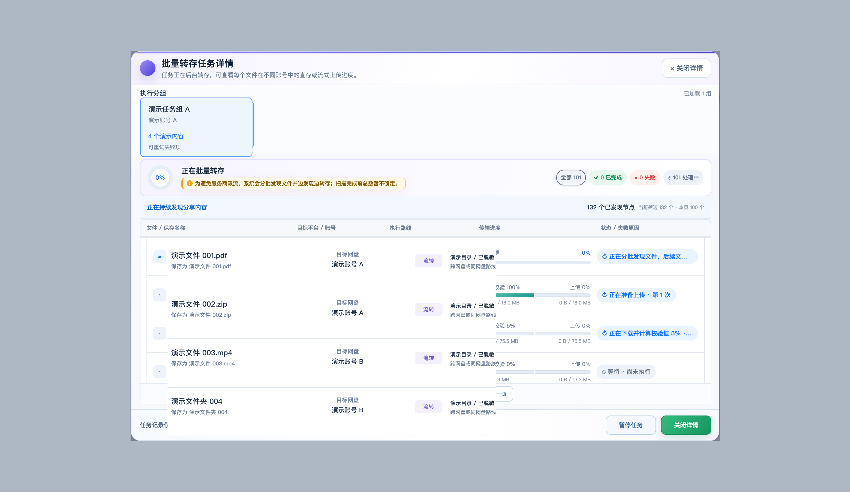Click the 流转 badge in the 002.zip row

click(428, 310)
